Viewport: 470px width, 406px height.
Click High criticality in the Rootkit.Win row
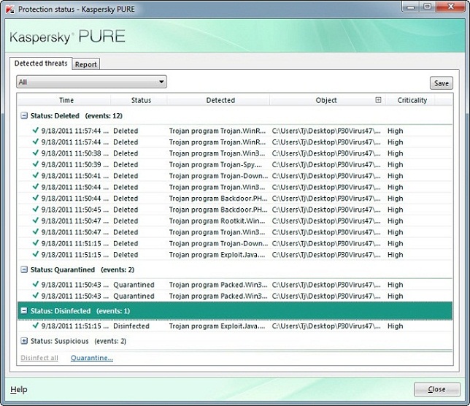395,221
